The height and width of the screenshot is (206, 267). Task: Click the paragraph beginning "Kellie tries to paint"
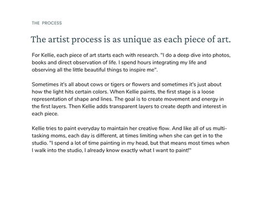point(131,139)
